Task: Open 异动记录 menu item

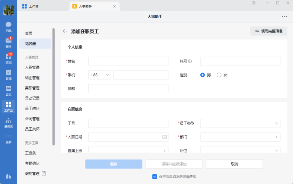Action: pyautogui.click(x=32, y=98)
